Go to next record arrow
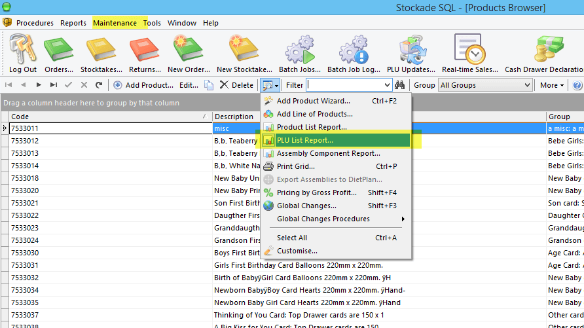The width and height of the screenshot is (584, 328). (39, 85)
